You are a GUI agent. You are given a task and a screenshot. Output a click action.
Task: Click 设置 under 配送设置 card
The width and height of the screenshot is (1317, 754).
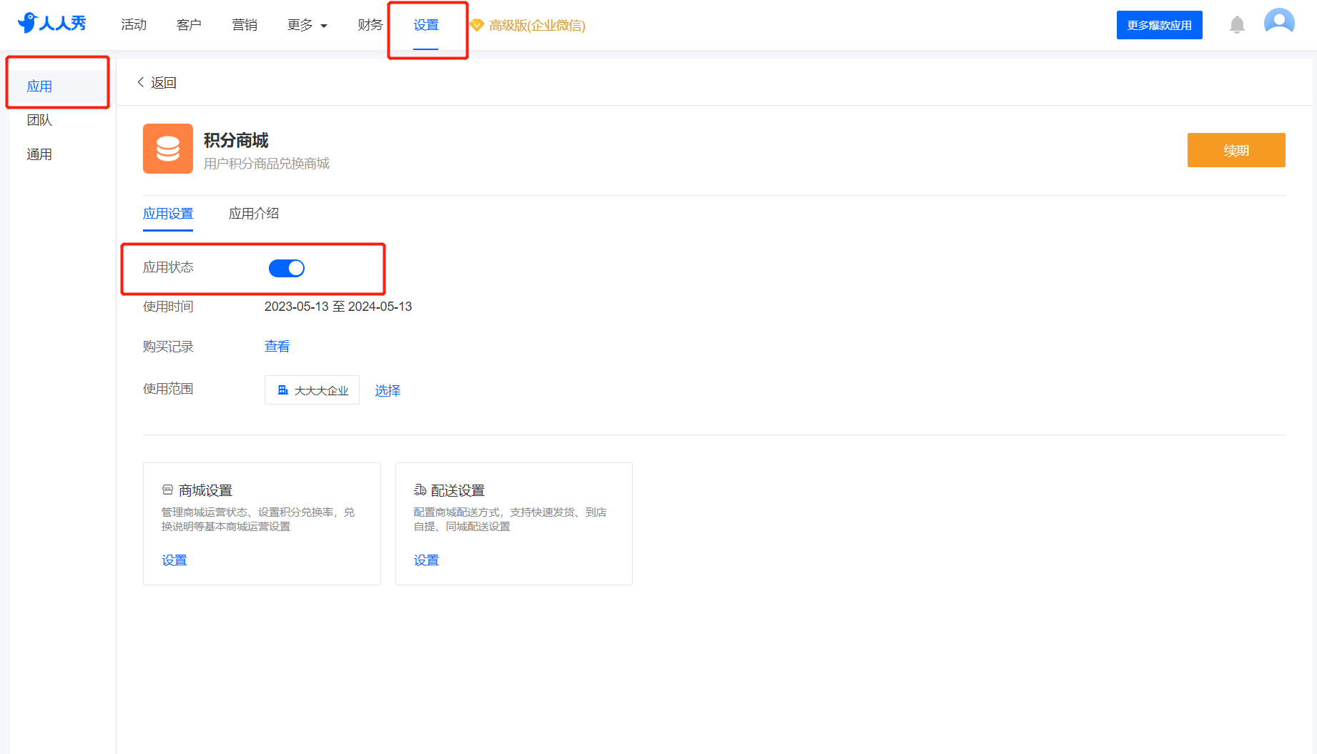(x=427, y=560)
